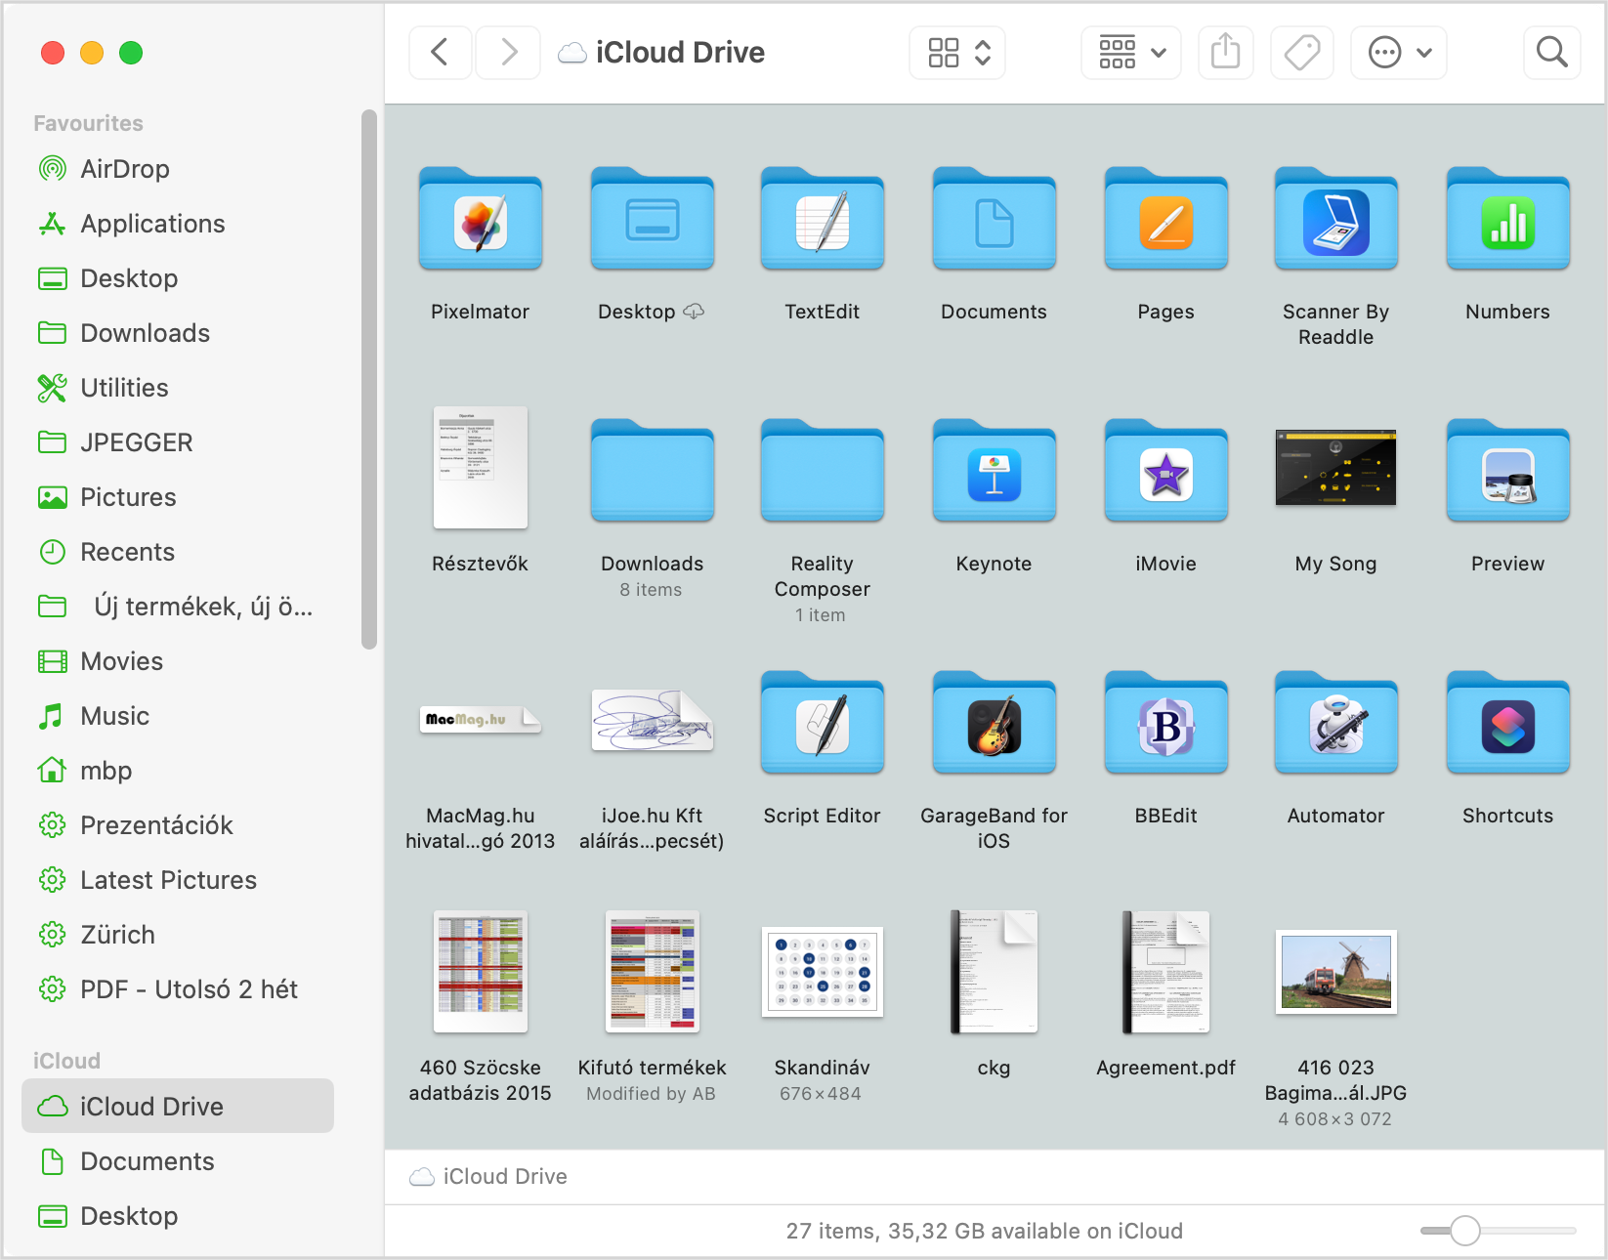Open the group-by options dropdown
The height and width of the screenshot is (1260, 1608).
pyautogui.click(x=1131, y=52)
